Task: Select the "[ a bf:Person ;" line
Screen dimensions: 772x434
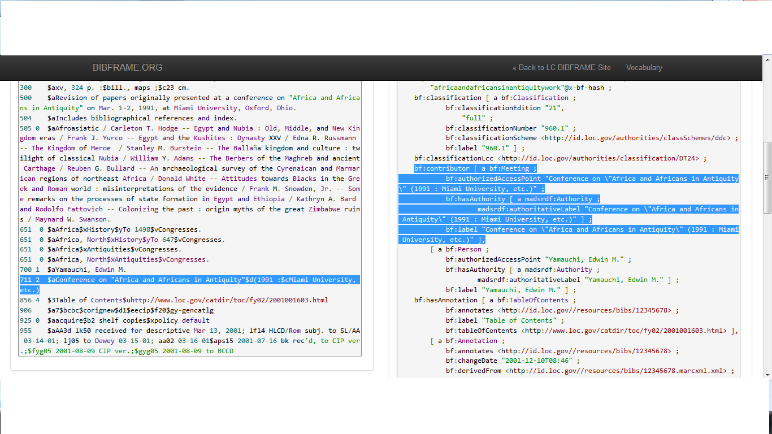Action: click(459, 249)
